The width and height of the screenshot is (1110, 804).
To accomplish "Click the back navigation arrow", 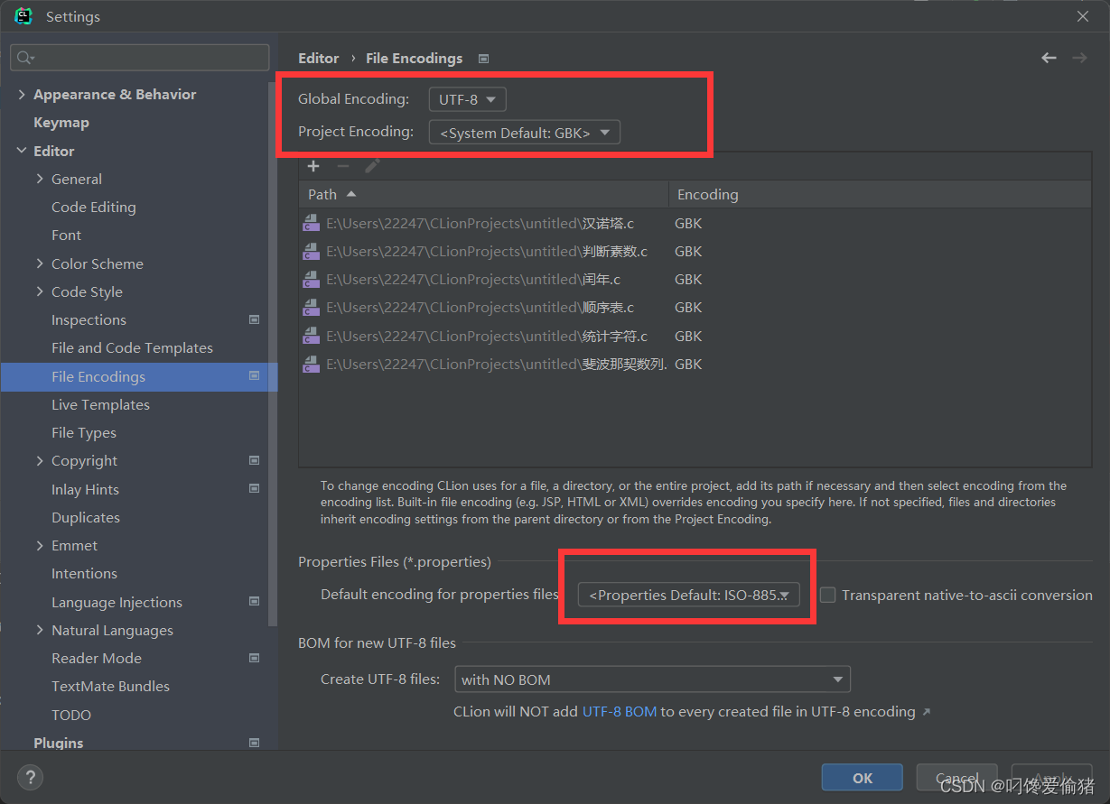I will pos(1049,58).
